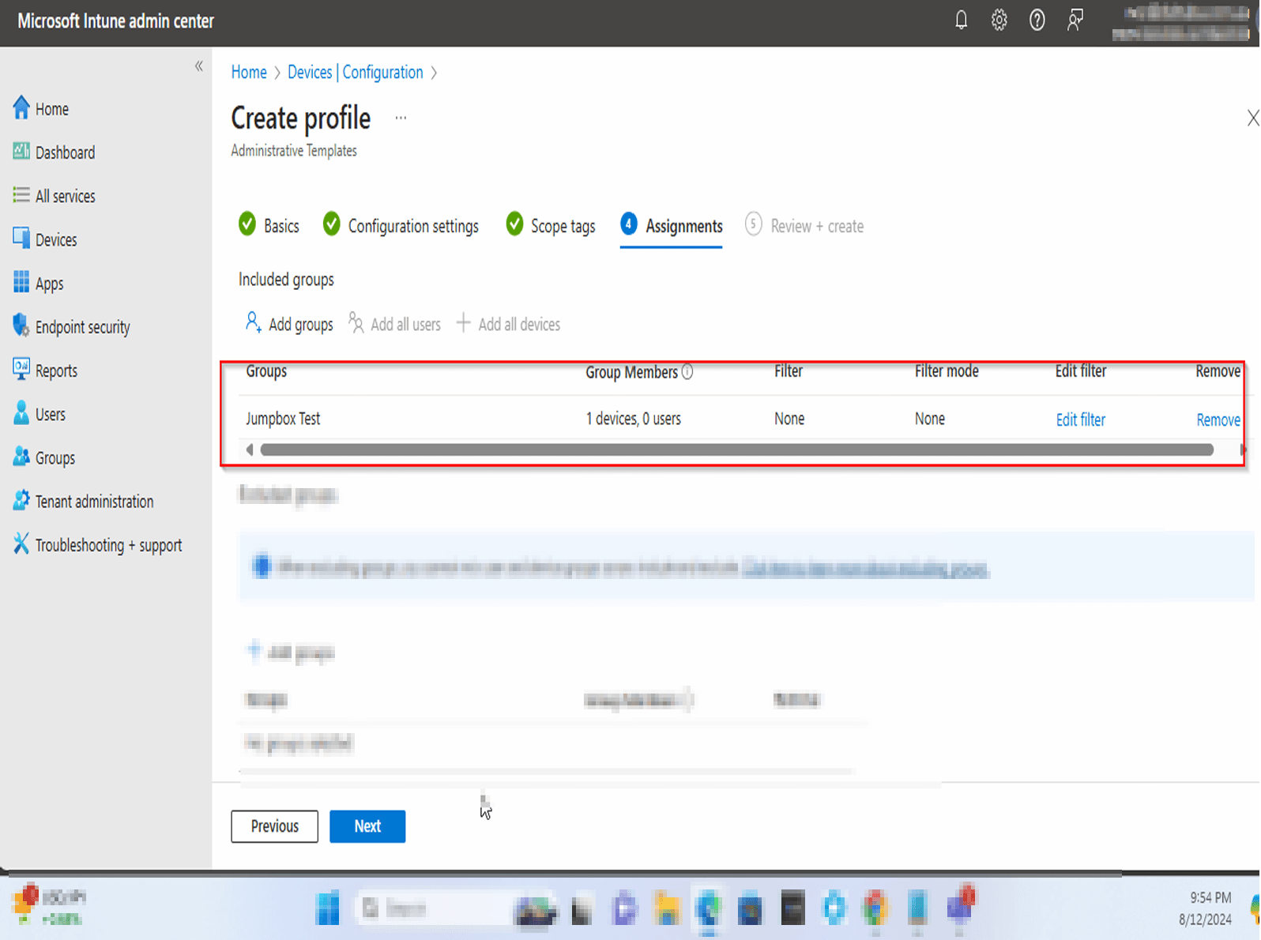Click left arrow of groups table scrollbar
The image size is (1261, 940).
pos(250,449)
